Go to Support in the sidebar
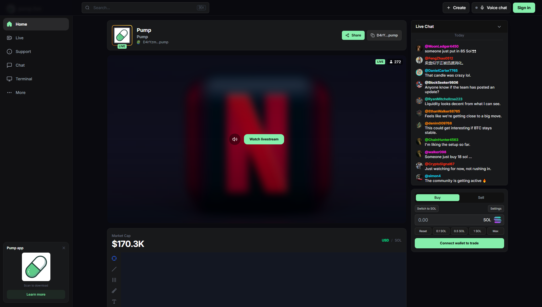This screenshot has width=542, height=307. pos(36,52)
